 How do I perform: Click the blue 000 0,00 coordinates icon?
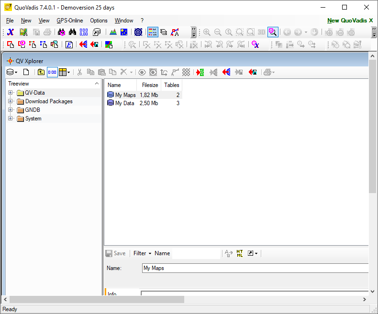[84, 32]
